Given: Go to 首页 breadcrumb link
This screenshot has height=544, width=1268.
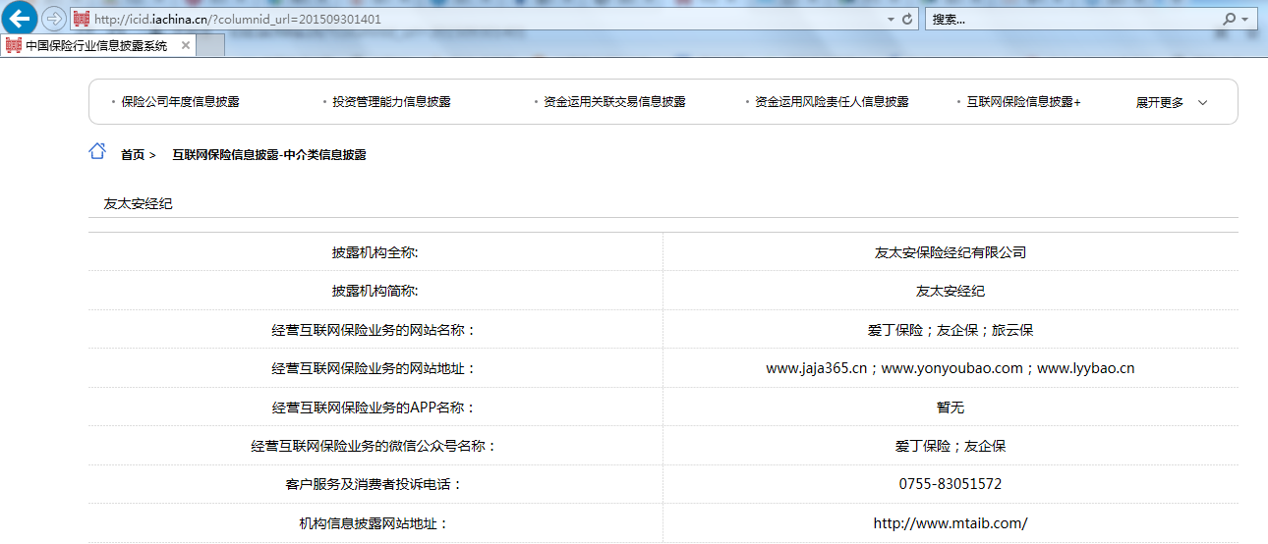Looking at the screenshot, I should tap(133, 155).
